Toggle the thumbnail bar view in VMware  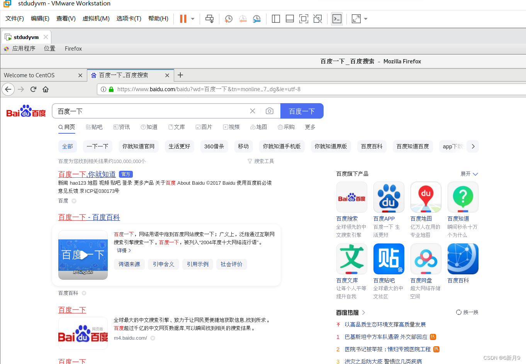290,19
